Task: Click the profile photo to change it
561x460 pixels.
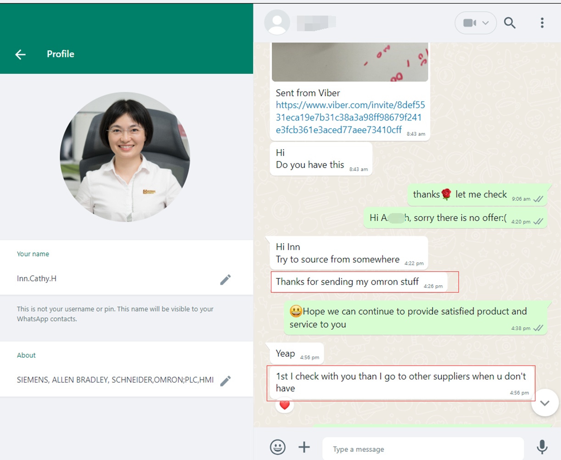Action: (x=125, y=157)
